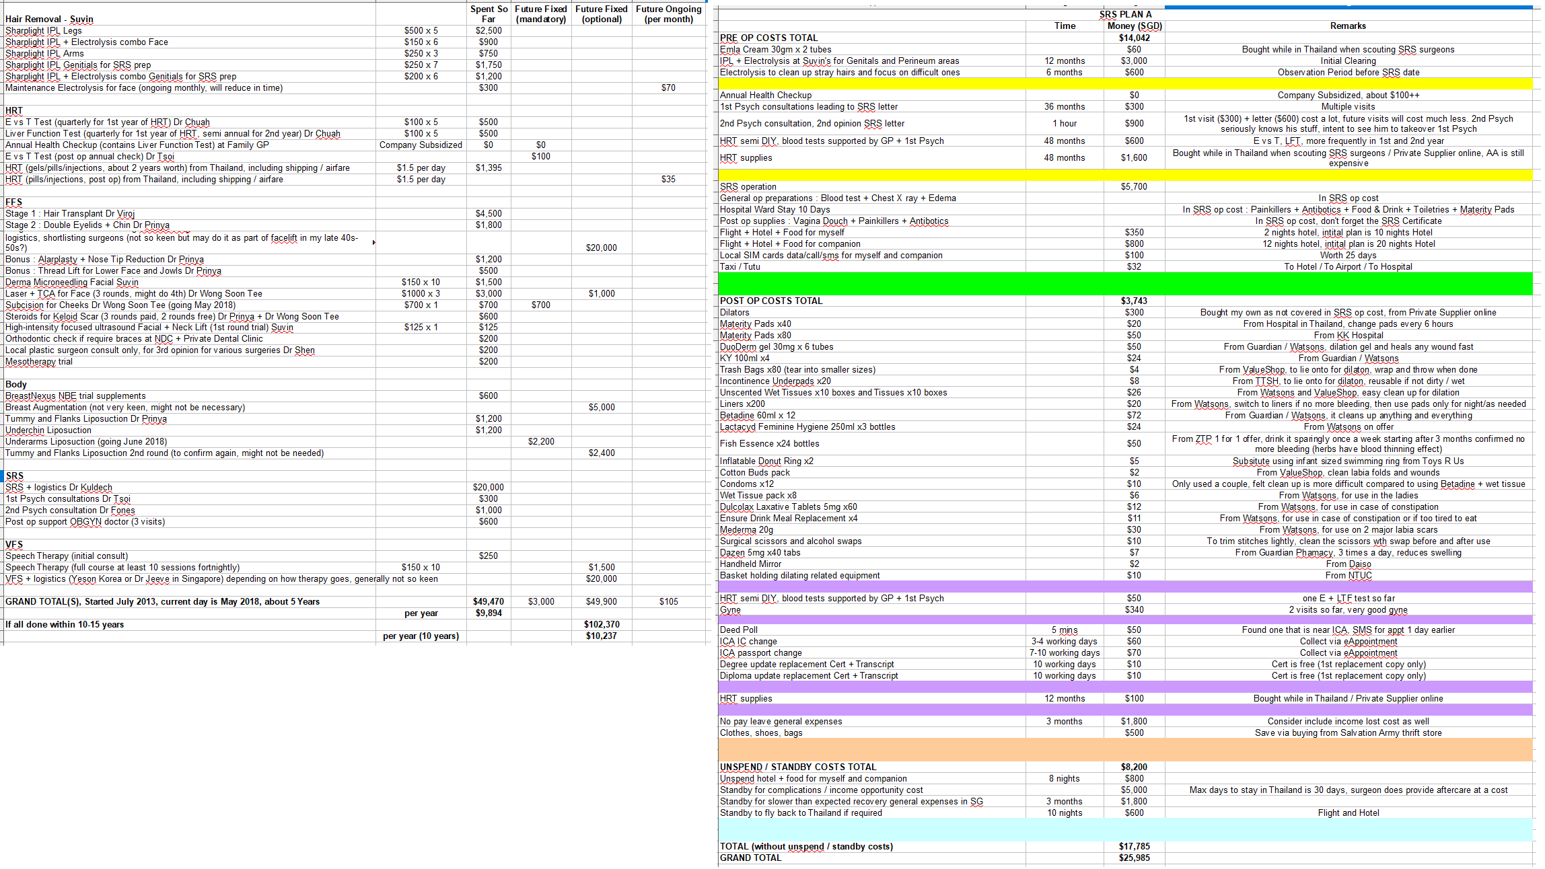This screenshot has width=1545, height=869.
Task: Click the $49,470 grand total spent cell
Action: point(489,601)
